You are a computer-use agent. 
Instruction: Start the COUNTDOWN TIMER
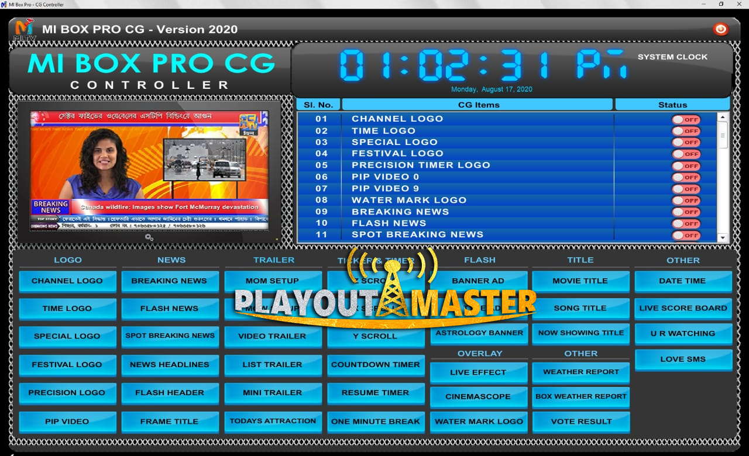(375, 364)
